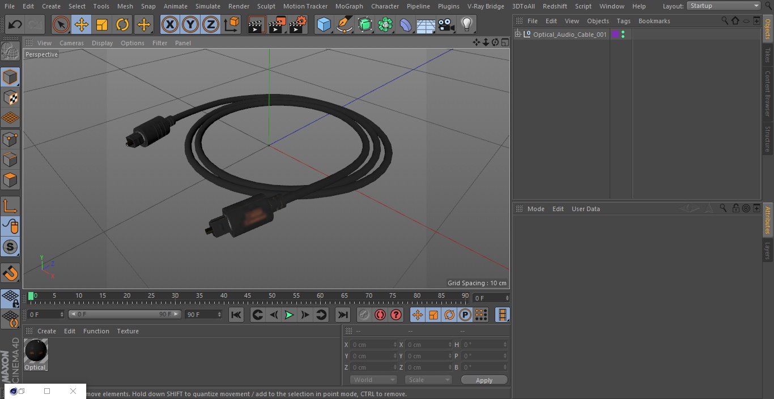This screenshot has height=399, width=774.
Task: Click the current frame 0 F field
Action: [491, 298]
